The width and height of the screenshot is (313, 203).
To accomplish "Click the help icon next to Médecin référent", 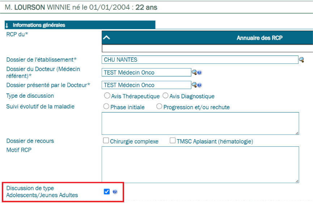I will point(199,73).
